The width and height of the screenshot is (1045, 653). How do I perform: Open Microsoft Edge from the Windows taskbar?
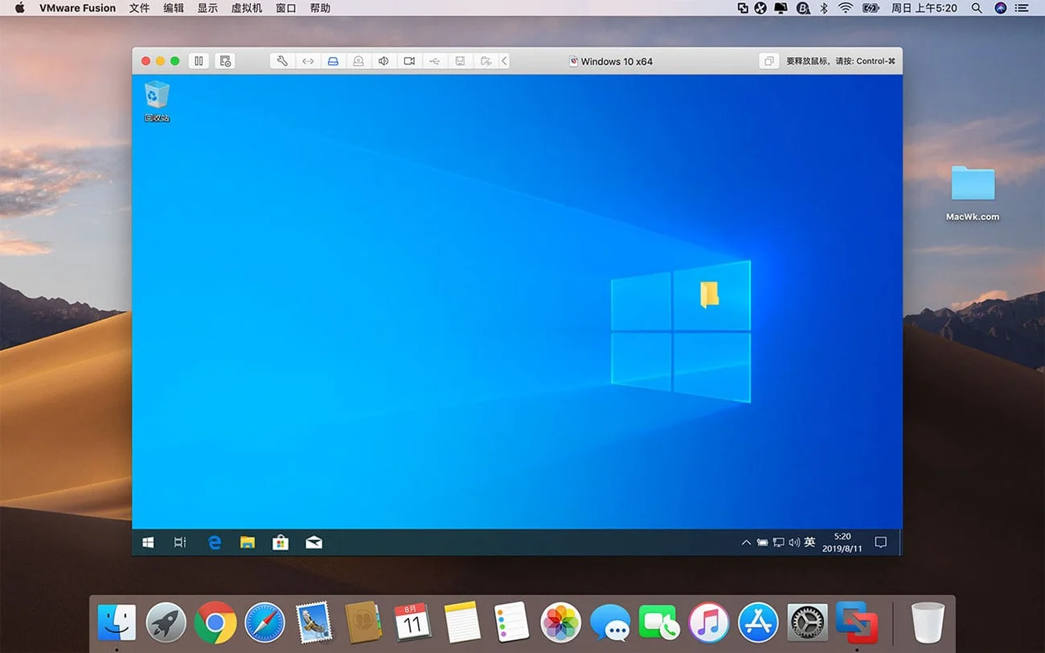point(214,542)
